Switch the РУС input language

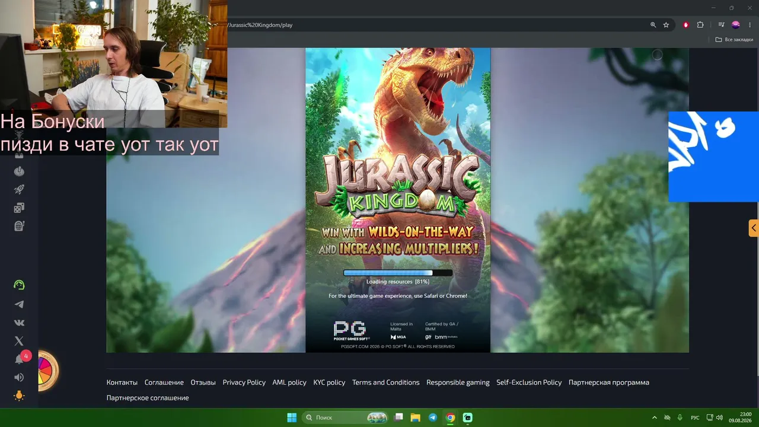click(x=695, y=418)
